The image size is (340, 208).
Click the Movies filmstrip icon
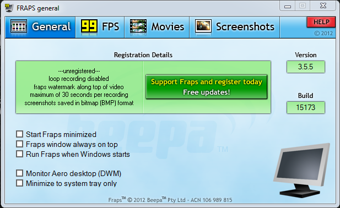coord(138,26)
